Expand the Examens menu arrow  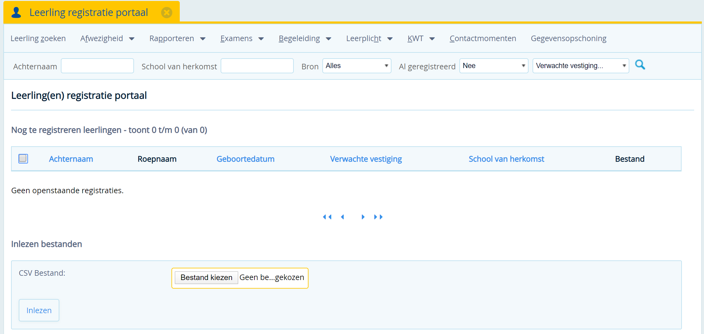pos(261,39)
